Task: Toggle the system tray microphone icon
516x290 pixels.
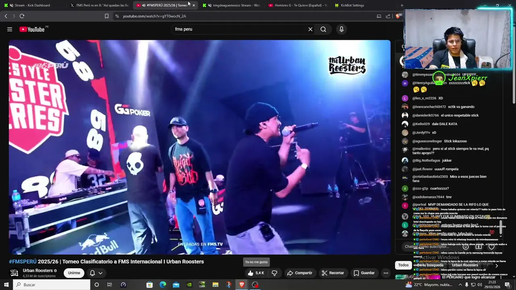Action: (x=467, y=285)
